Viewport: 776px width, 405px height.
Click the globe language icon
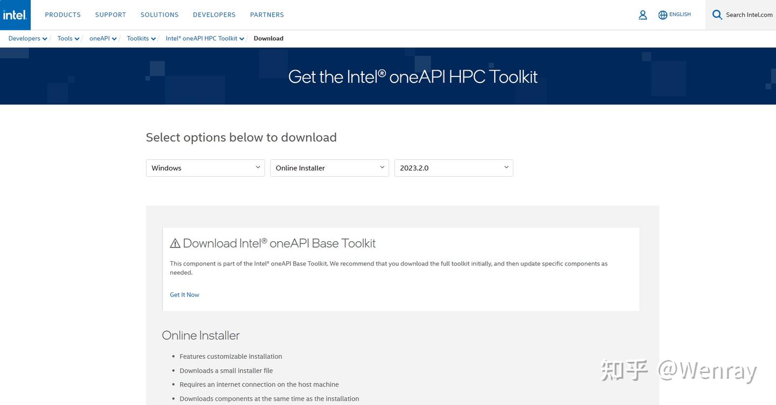662,15
